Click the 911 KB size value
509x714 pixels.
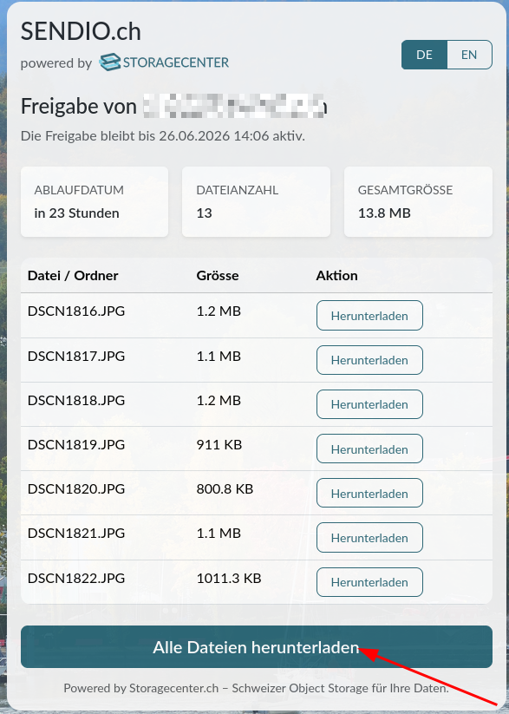[x=219, y=444]
